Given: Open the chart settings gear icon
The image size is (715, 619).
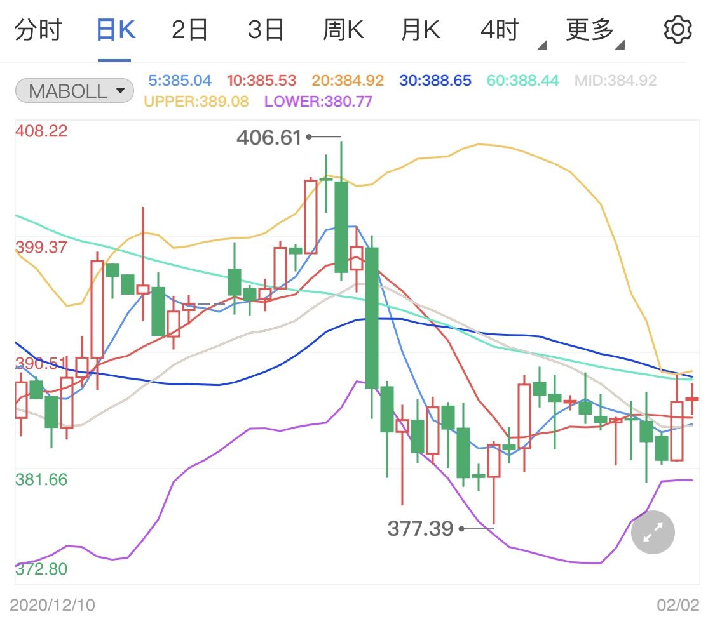Looking at the screenshot, I should coord(678,28).
